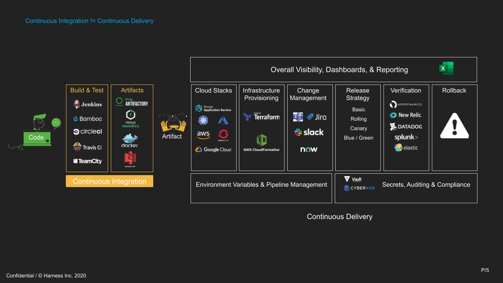The height and width of the screenshot is (283, 503).
Task: Click the CyberArk logo
Action: tap(360, 188)
